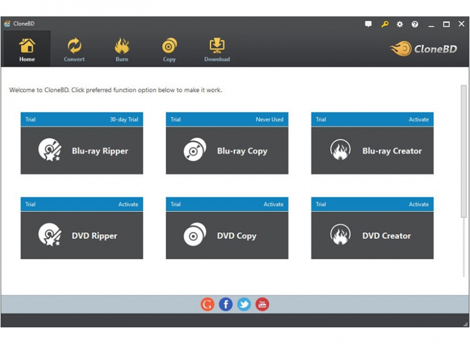Viewport: 470px width, 352px height.
Task: Open the YouTube channel icon
Action: [262, 304]
